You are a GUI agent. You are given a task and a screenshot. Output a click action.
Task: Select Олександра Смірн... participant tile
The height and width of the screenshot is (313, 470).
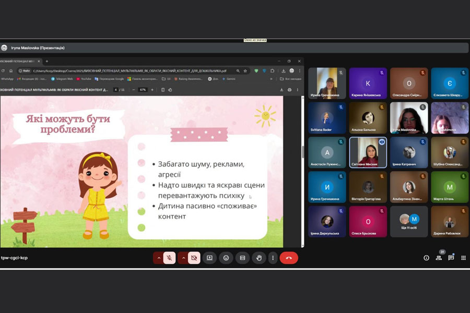(409, 83)
